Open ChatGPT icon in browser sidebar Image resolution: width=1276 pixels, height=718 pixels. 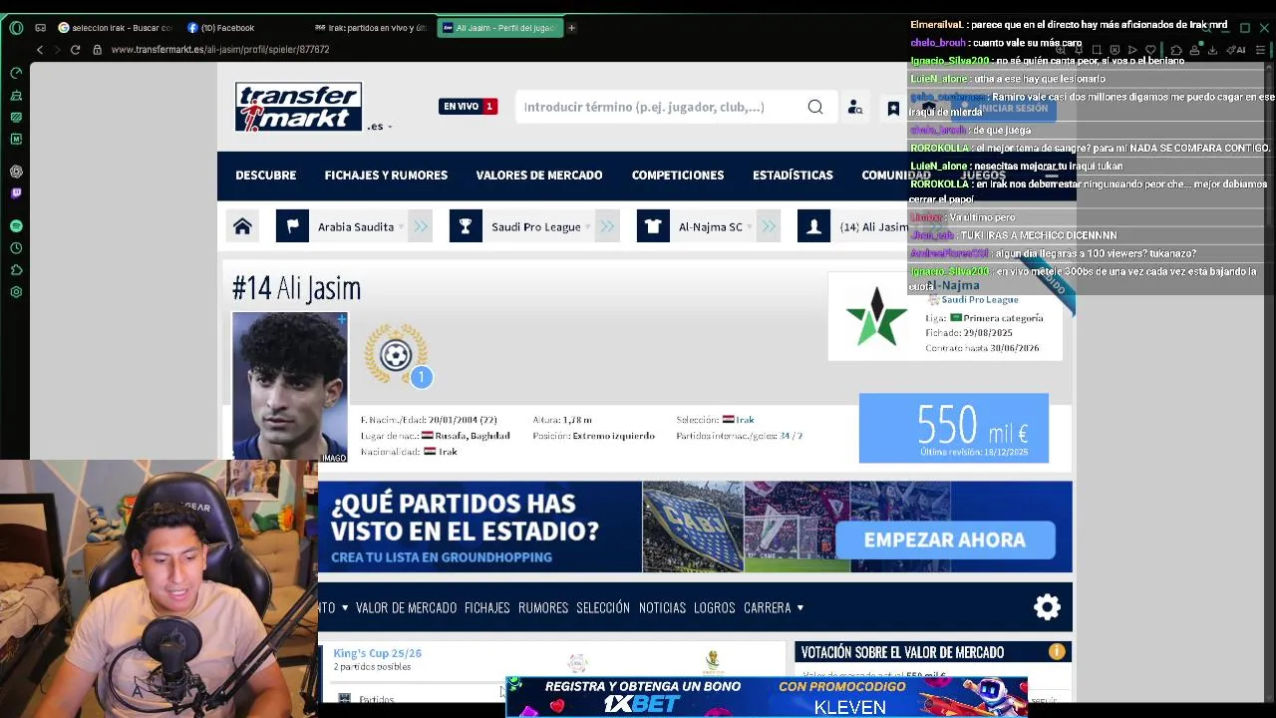pyautogui.click(x=16, y=172)
